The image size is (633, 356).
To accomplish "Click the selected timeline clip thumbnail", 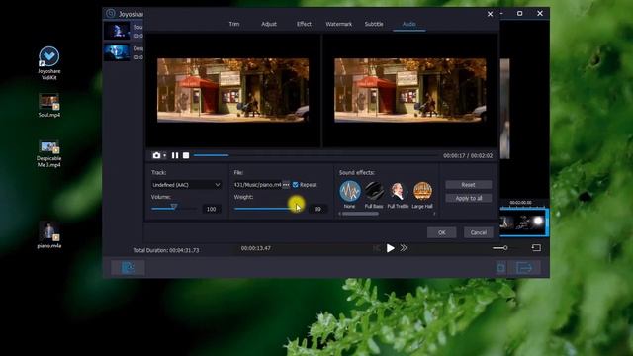I will (x=523, y=222).
